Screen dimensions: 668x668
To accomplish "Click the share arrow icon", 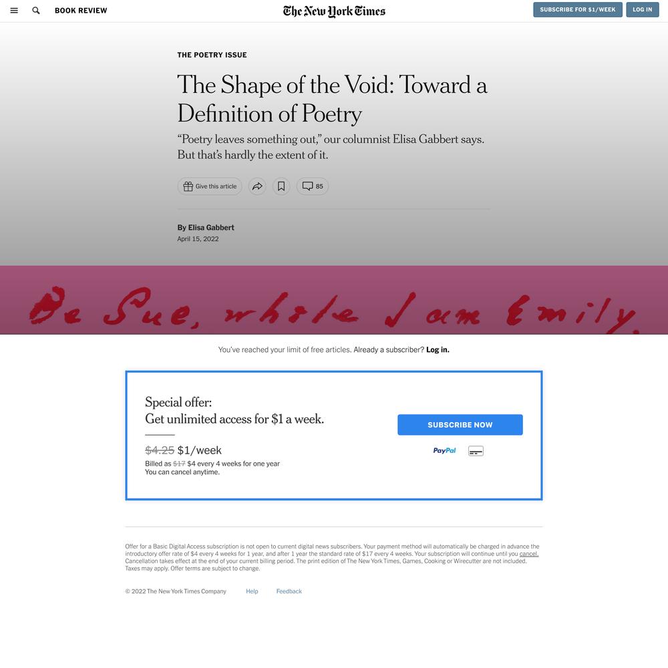I will 257,186.
